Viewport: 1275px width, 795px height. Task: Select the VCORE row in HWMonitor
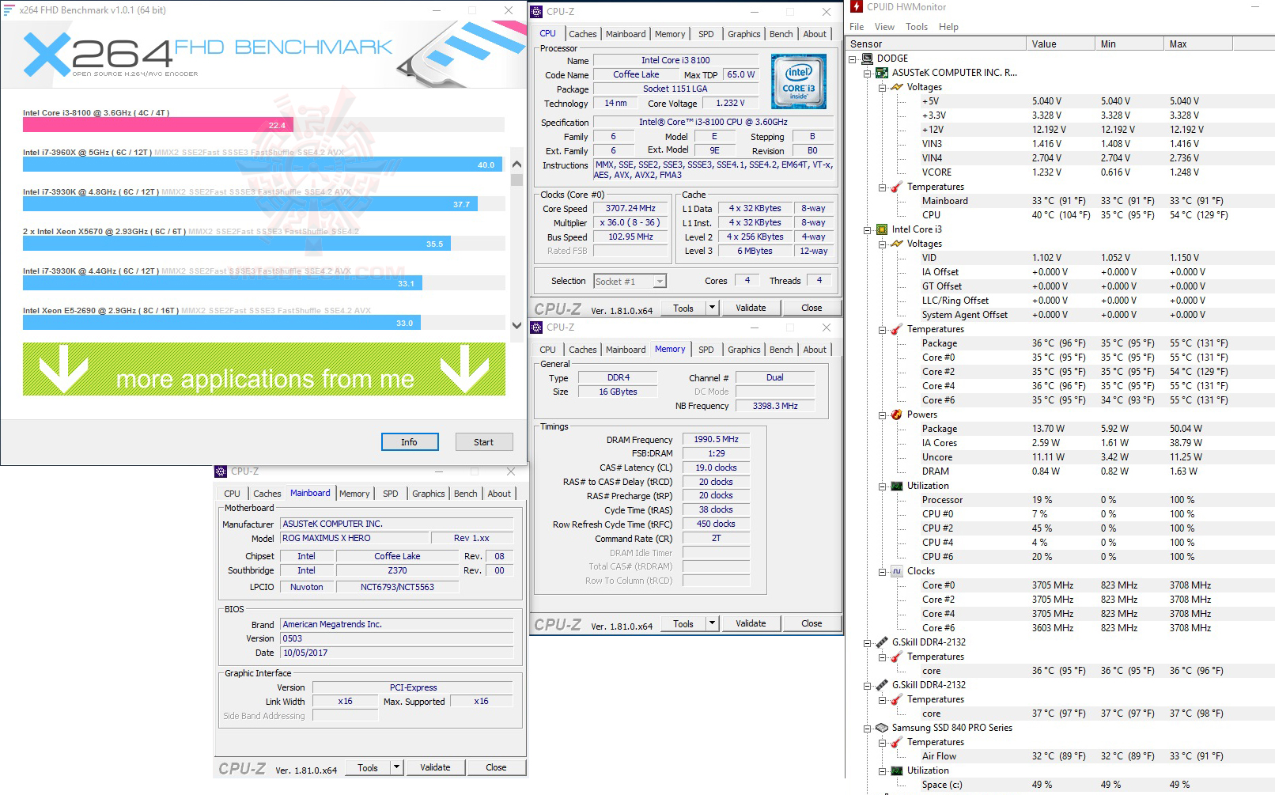(1061, 172)
